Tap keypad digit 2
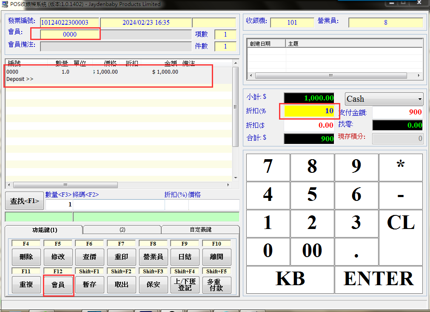The image size is (430, 312). [312, 223]
